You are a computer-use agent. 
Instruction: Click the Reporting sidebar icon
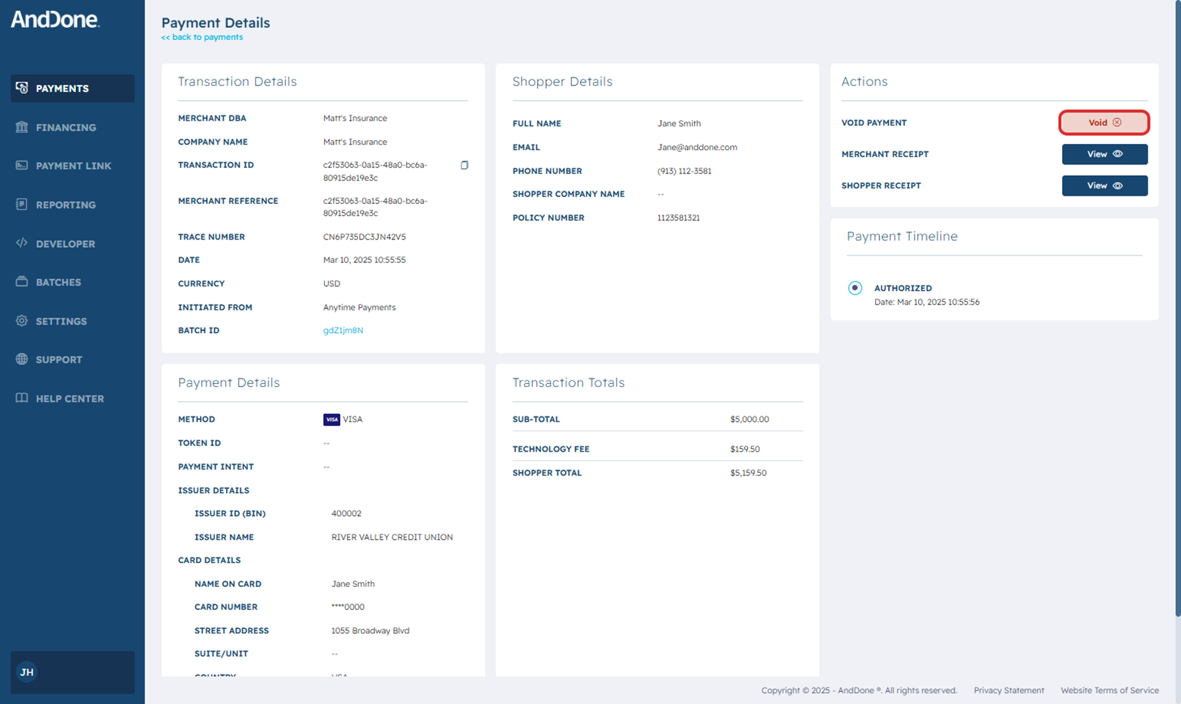(x=22, y=205)
